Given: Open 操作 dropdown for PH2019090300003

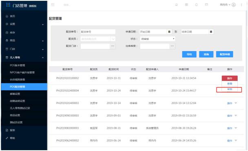Looking at the screenshot, I should 232,116.
